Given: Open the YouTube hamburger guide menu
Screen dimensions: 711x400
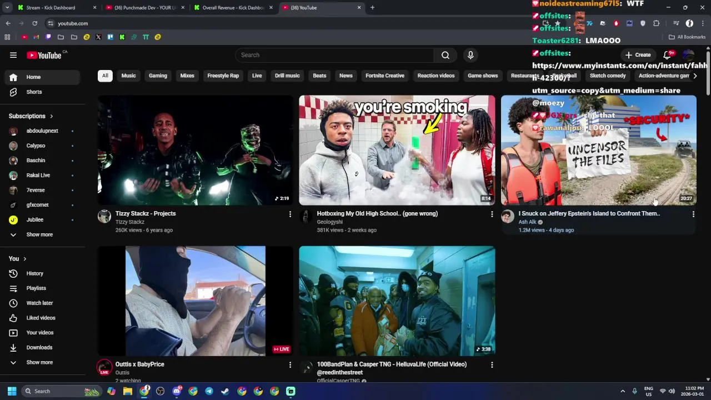Looking at the screenshot, I should coord(13,55).
